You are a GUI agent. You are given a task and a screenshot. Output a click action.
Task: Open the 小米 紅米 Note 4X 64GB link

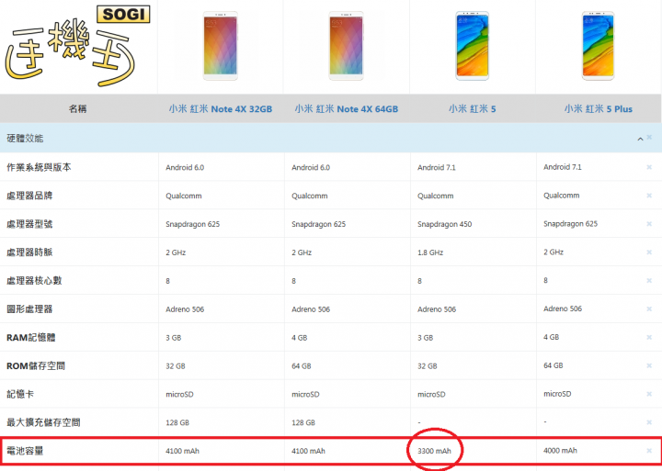pos(347,108)
